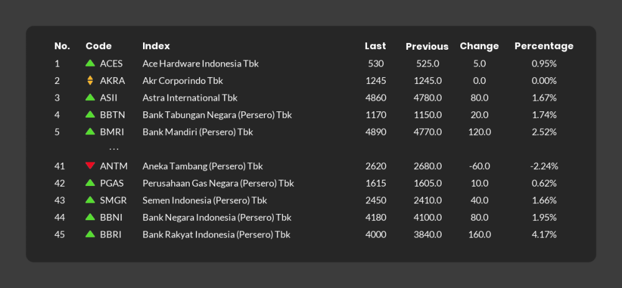Click the green up arrow beside BMRI
622x288 pixels.
click(90, 131)
